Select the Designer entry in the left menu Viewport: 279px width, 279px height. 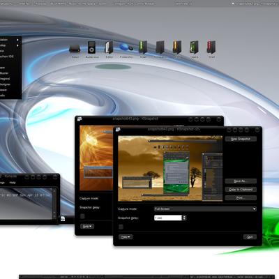click(5, 84)
